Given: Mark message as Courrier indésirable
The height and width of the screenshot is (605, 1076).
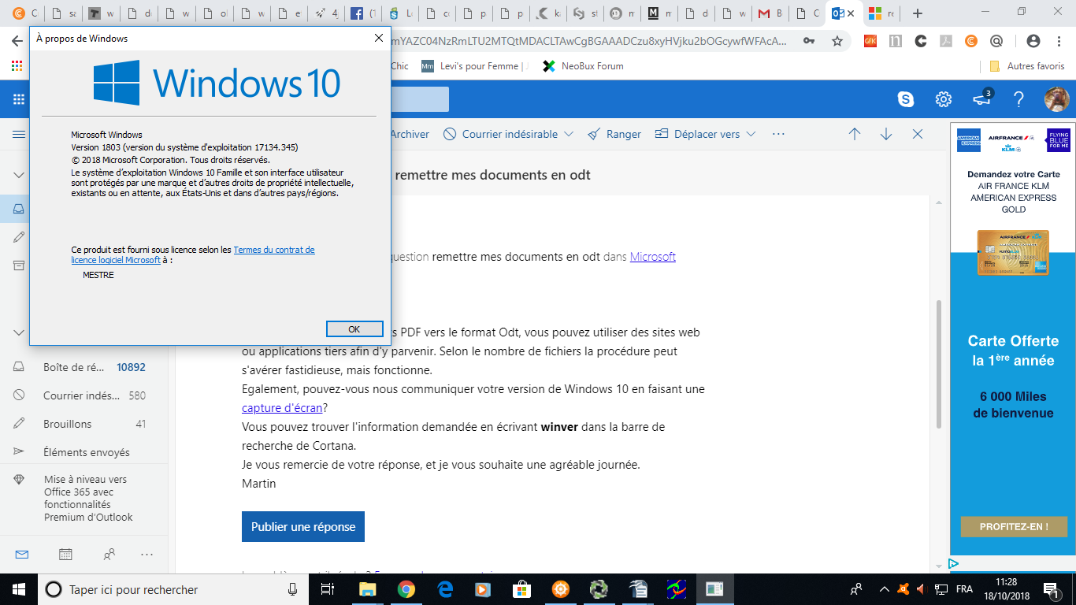Looking at the screenshot, I should tap(500, 135).
